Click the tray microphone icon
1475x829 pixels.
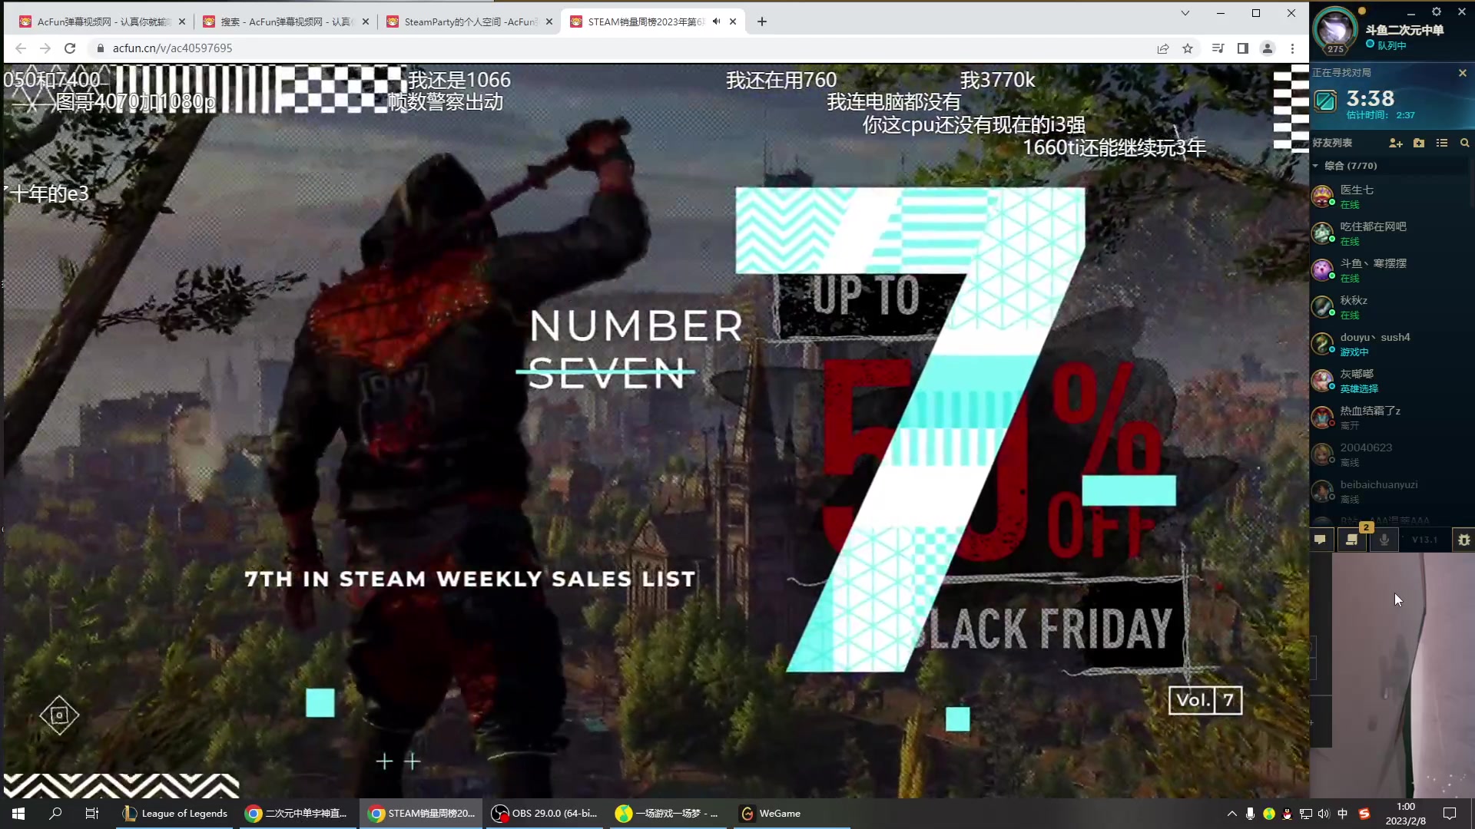tap(1250, 814)
